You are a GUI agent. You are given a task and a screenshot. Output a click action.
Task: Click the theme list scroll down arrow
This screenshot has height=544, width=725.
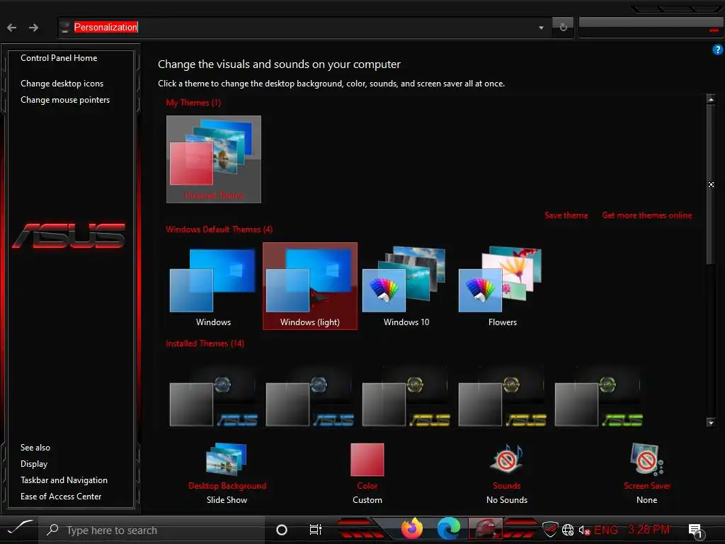(x=711, y=422)
